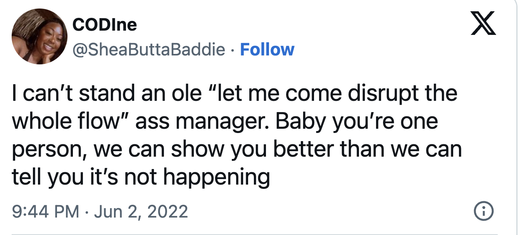Click CODIne's profile picture
The height and width of the screenshot is (235, 521).
(x=40, y=36)
